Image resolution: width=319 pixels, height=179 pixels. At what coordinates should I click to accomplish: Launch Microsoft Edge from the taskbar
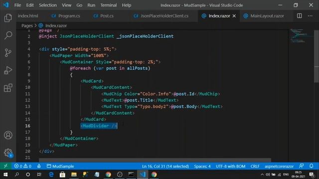[51, 175]
